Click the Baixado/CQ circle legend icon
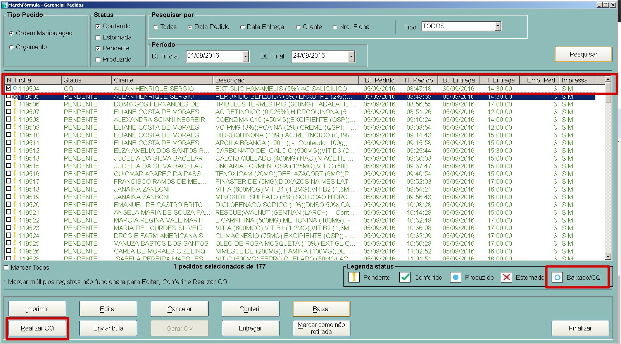This screenshot has width=621, height=344. pyautogui.click(x=557, y=277)
